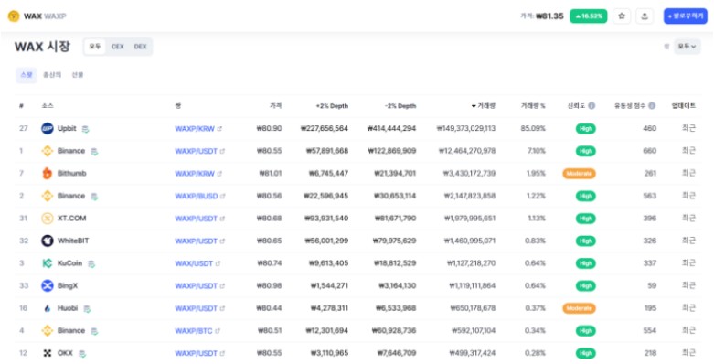Click the blue follow button
Screen dimensions: 714x364
685,16
